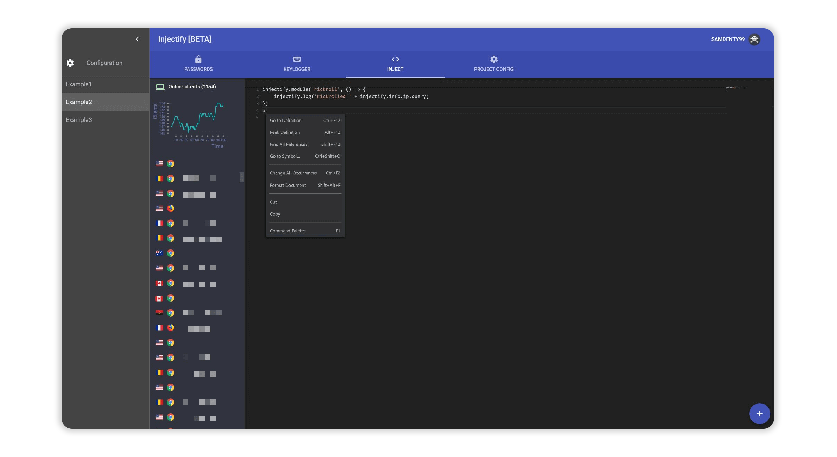The height and width of the screenshot is (457, 837).
Task: Open the Passwords lock icon tab
Action: (x=198, y=59)
